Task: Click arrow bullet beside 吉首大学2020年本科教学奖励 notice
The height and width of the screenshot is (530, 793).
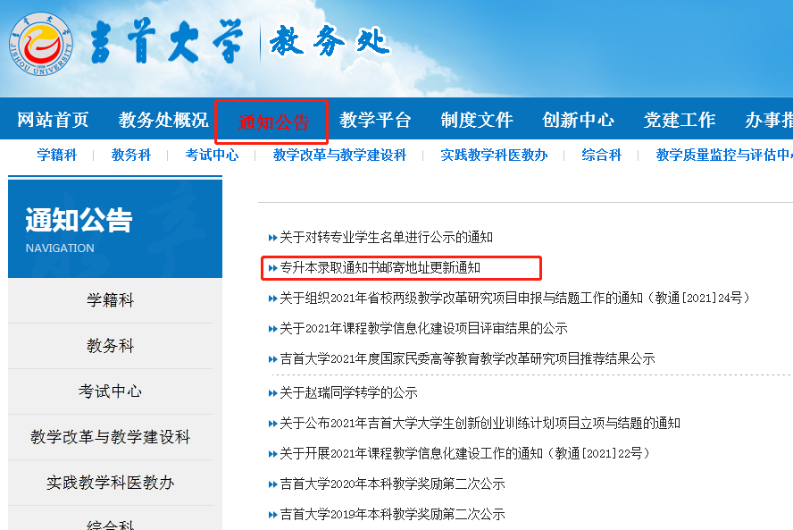Action: click(x=272, y=484)
